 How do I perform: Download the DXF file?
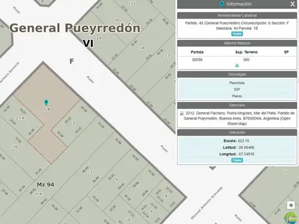(x=237, y=90)
